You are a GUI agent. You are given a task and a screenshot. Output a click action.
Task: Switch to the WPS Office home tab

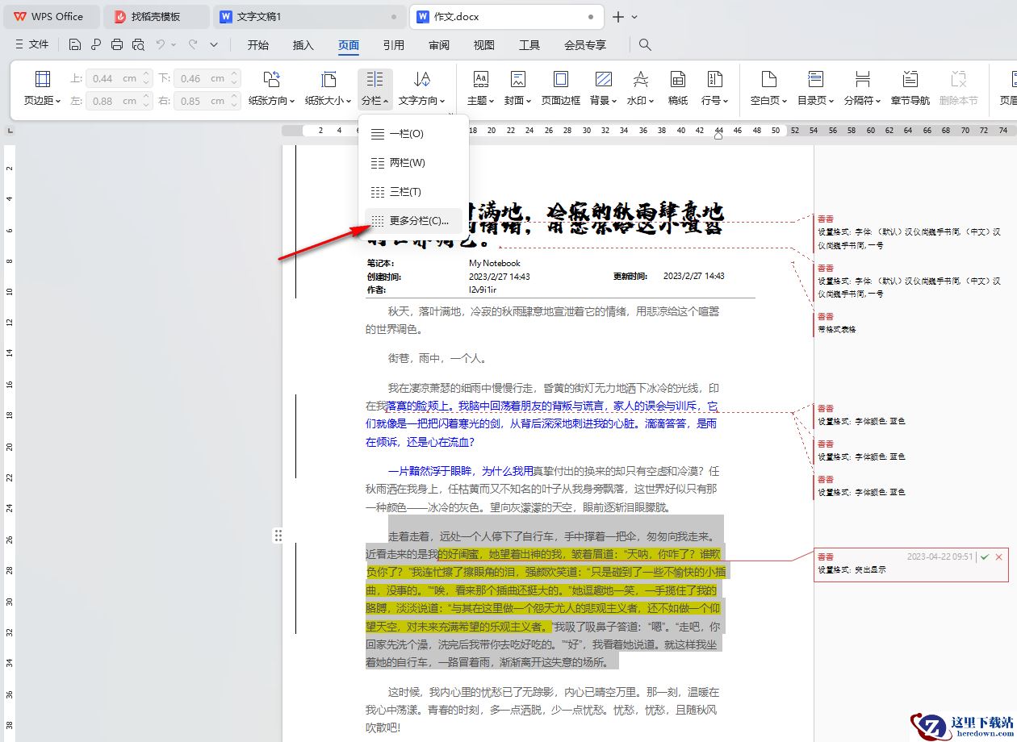point(51,16)
